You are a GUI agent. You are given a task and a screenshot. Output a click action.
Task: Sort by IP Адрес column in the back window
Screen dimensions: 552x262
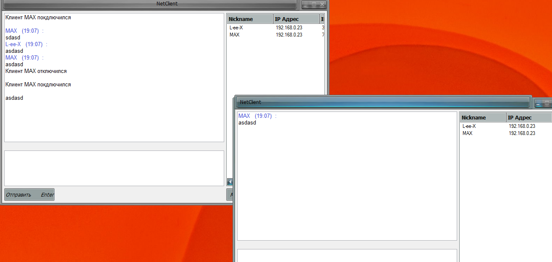tap(296, 19)
